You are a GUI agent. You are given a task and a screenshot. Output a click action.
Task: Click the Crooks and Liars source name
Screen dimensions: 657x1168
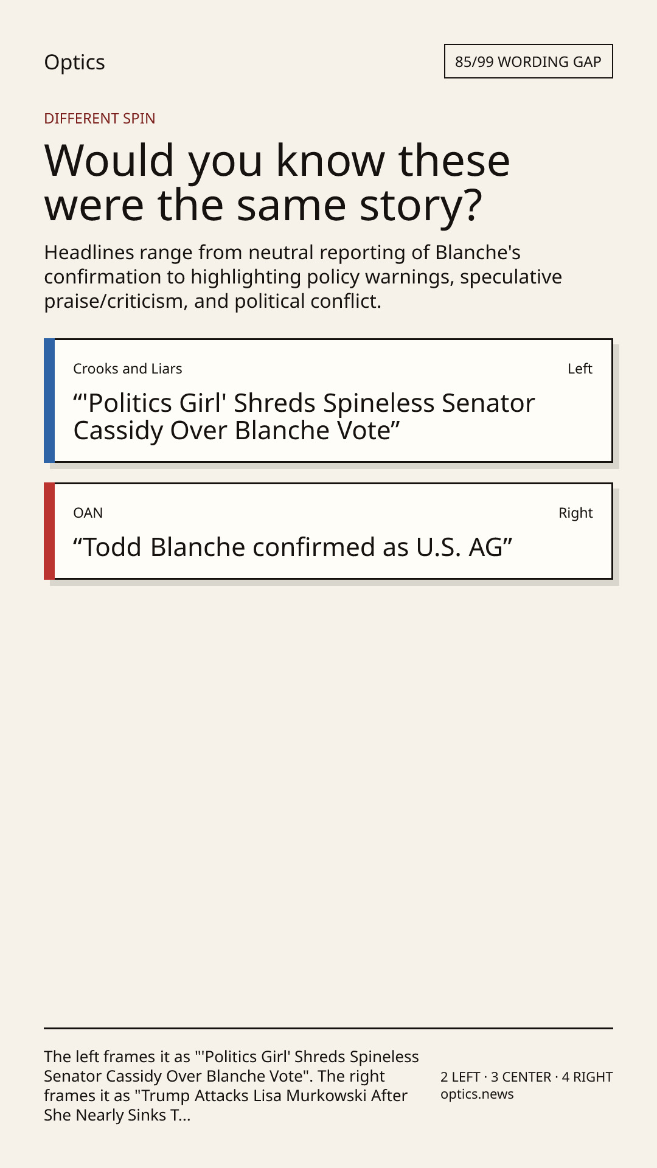[x=128, y=369]
